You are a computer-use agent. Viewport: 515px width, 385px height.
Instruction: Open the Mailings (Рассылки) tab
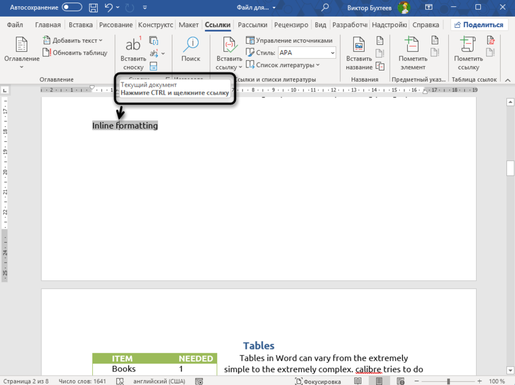coord(253,25)
